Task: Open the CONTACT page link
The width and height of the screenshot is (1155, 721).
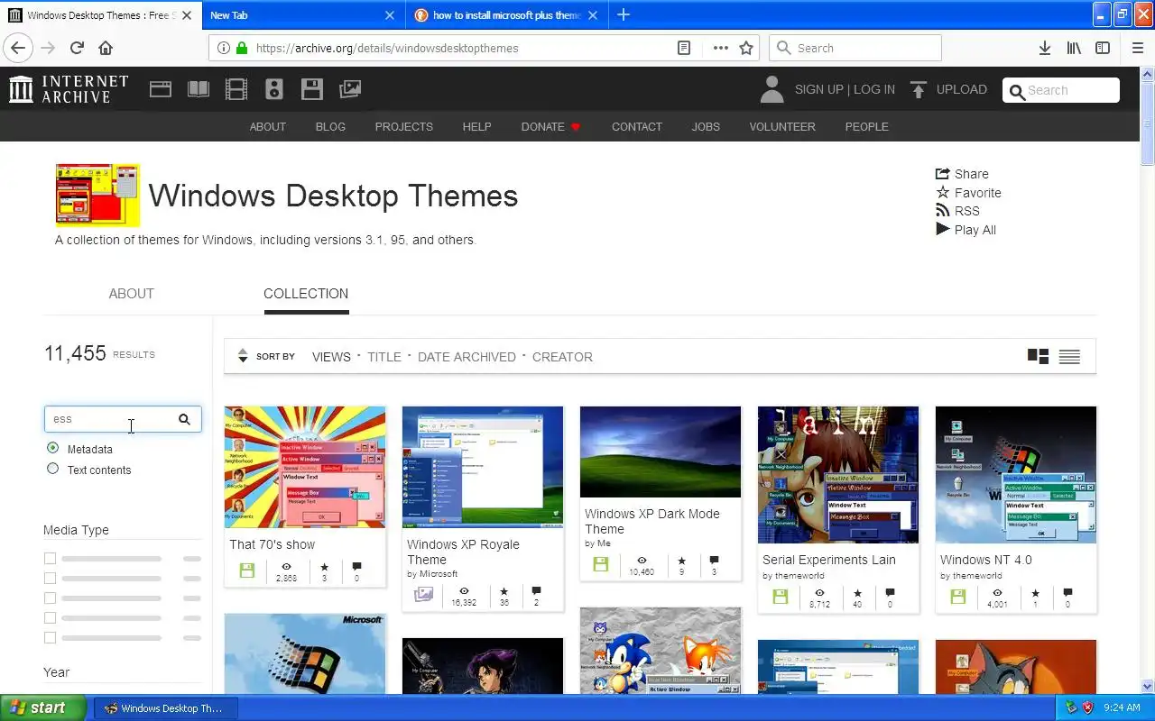Action: click(637, 127)
